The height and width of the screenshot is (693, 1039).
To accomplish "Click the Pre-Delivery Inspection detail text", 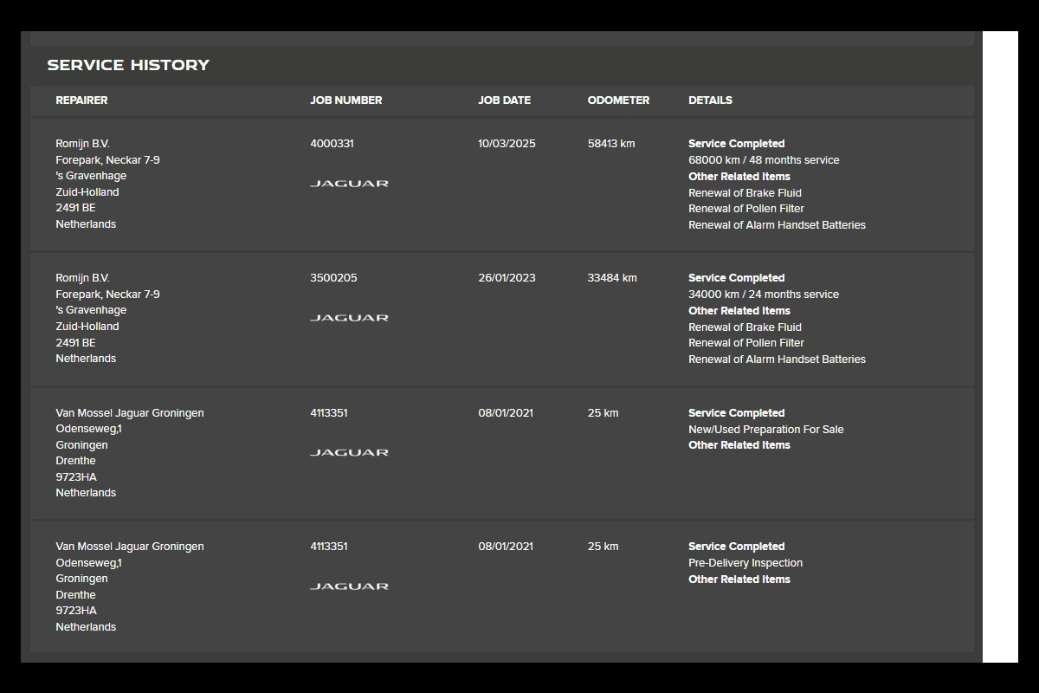I will [745, 563].
